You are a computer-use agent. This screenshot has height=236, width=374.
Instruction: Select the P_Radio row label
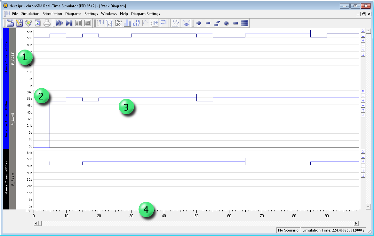13,179
